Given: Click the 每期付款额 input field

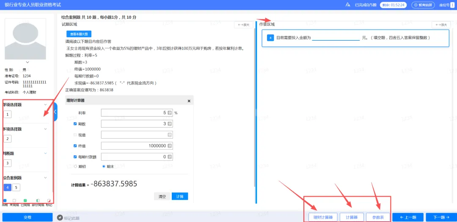Looking at the screenshot, I should pos(137,157).
